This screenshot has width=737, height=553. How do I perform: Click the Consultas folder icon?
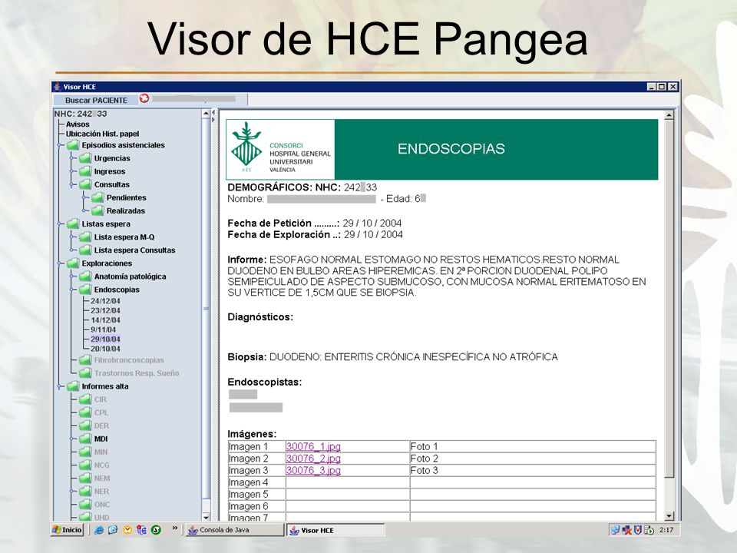pos(85,184)
